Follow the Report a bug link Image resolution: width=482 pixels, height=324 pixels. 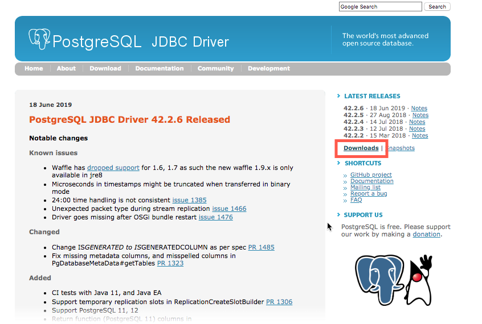click(369, 194)
